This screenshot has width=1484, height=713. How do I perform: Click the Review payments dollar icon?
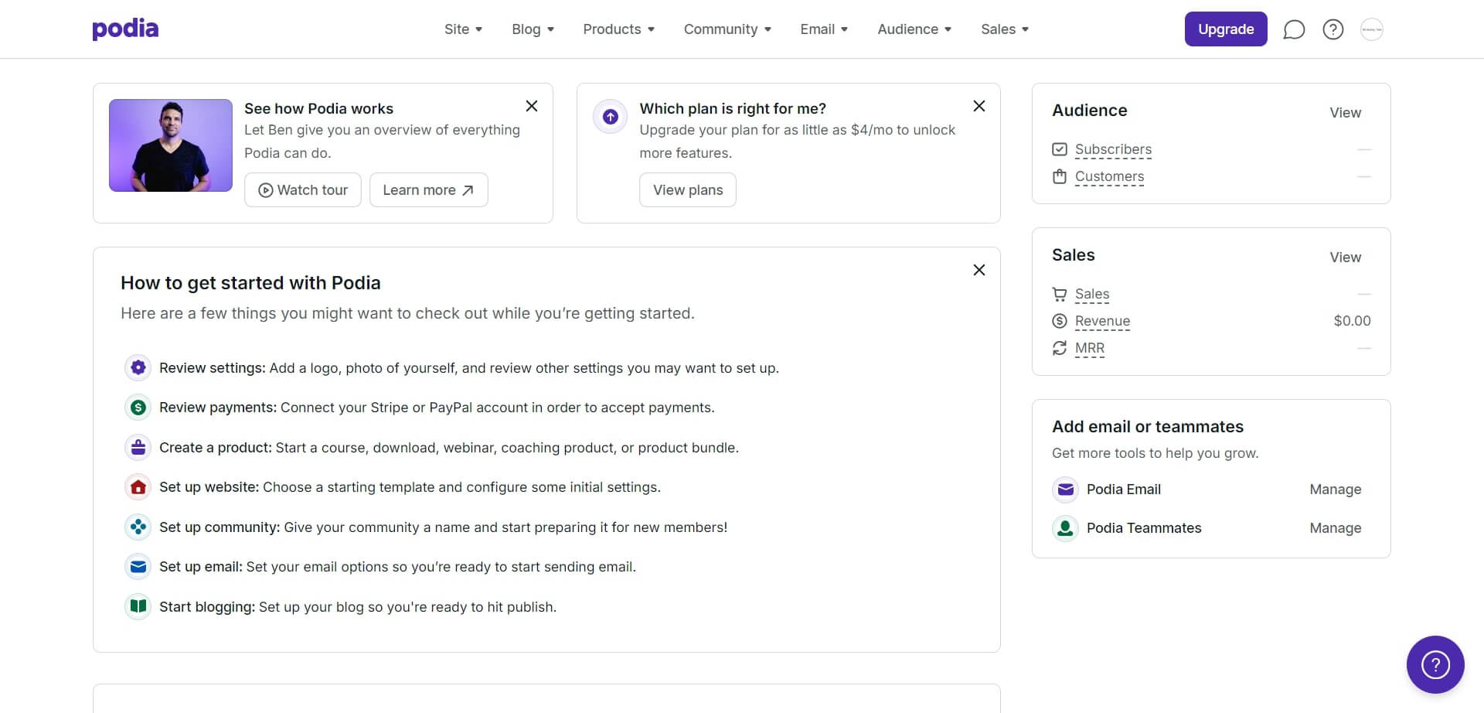coord(138,407)
